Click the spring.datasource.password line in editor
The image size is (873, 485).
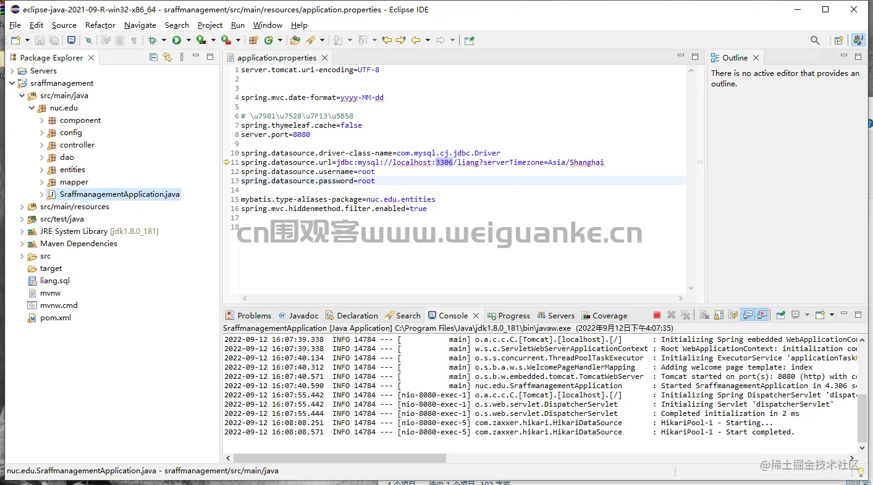point(308,181)
